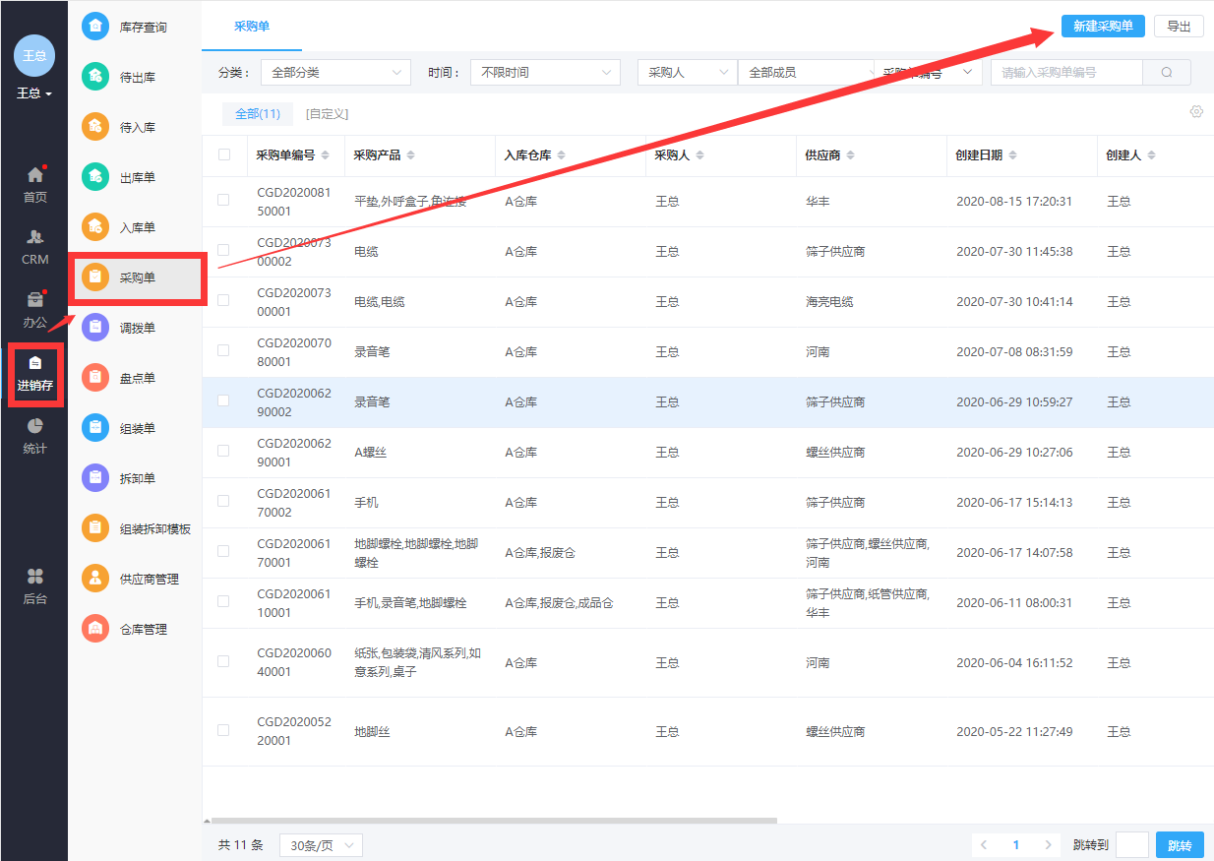The width and height of the screenshot is (1214, 861).
Task: Open the 仓库管理 warehouse icon
Action: pyautogui.click(x=95, y=629)
